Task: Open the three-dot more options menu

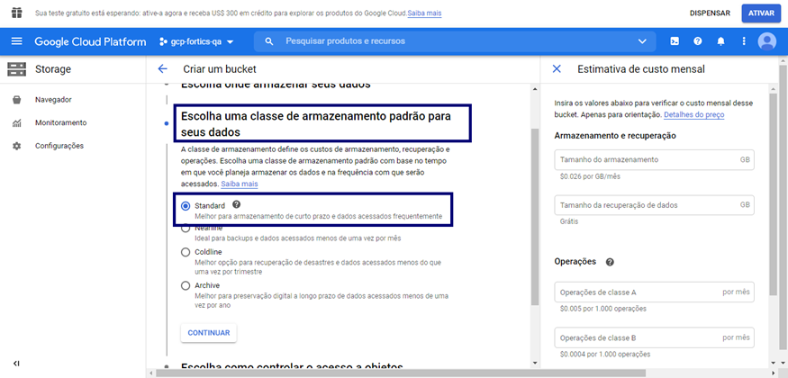Action: coord(744,41)
